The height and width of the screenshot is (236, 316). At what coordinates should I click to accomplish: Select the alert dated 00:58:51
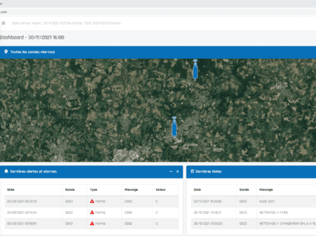[x=91, y=224]
